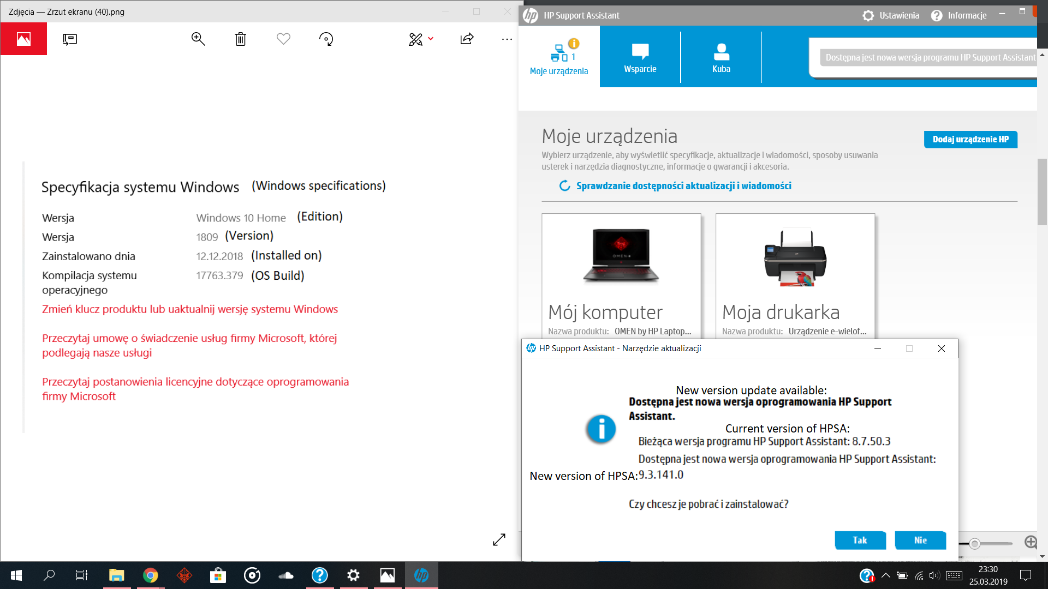Viewport: 1048px width, 589px height.
Task: Open the touch keyboard tray icon
Action: coord(954,575)
